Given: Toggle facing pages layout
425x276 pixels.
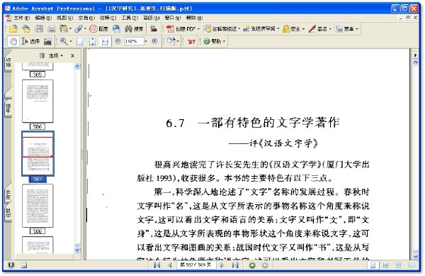Looking at the screenshot, I should tap(411, 265).
